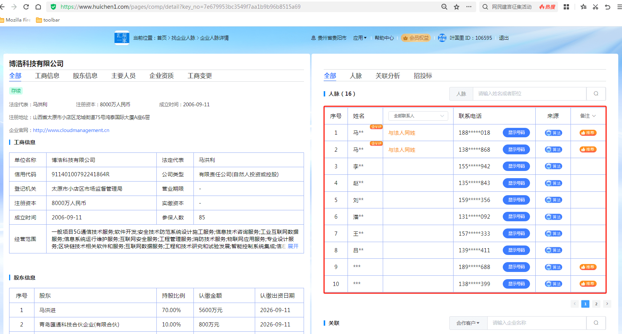
Task: Switch to 招投标 tab
Action: pos(423,76)
